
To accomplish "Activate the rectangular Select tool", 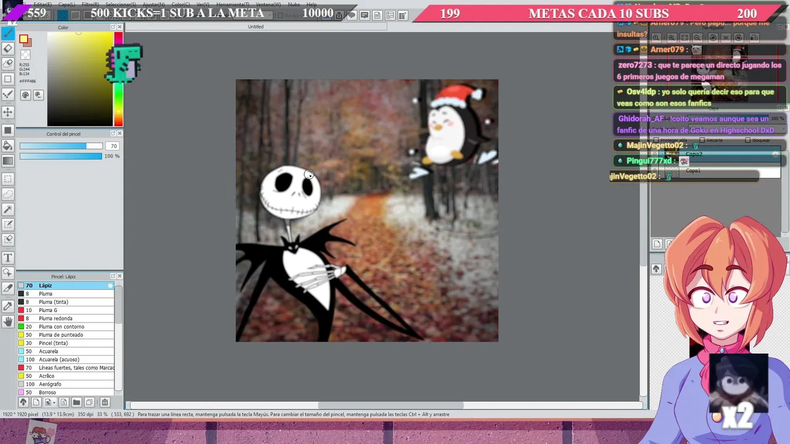I will pyautogui.click(x=8, y=179).
